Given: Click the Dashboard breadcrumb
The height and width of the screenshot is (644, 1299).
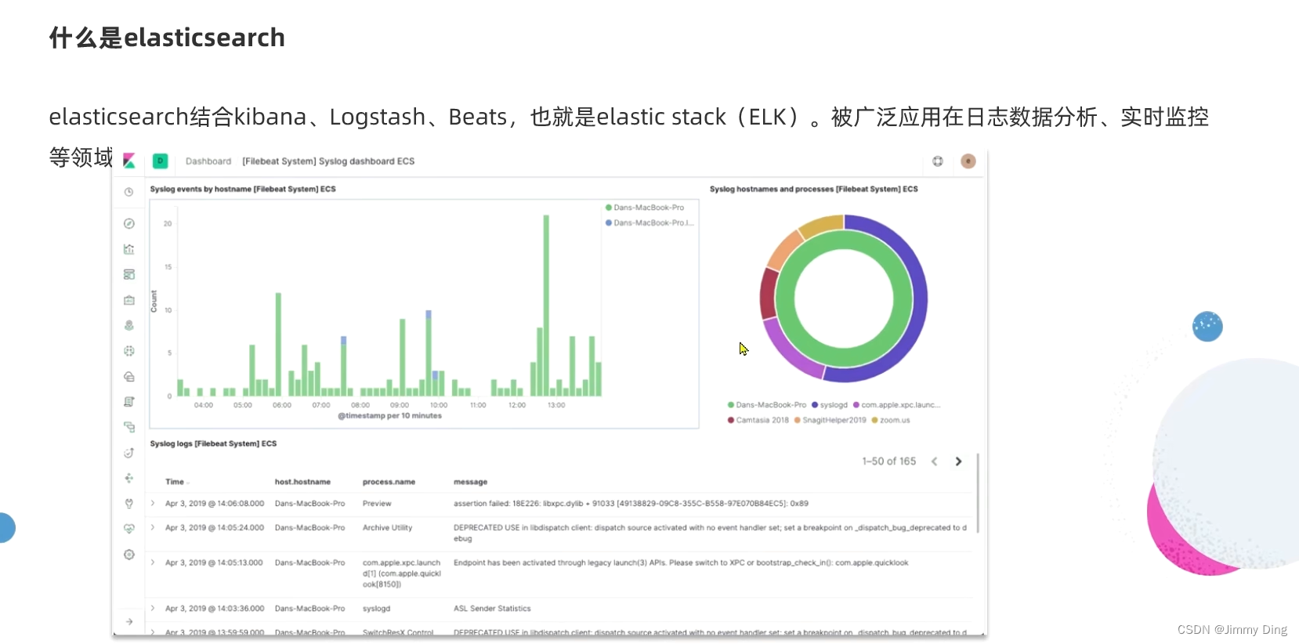Looking at the screenshot, I should (208, 161).
